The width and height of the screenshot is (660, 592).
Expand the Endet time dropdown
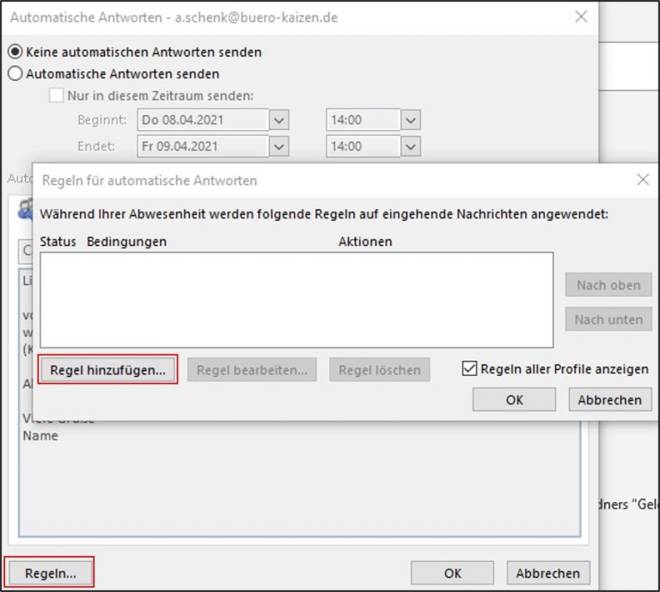pyautogui.click(x=410, y=146)
